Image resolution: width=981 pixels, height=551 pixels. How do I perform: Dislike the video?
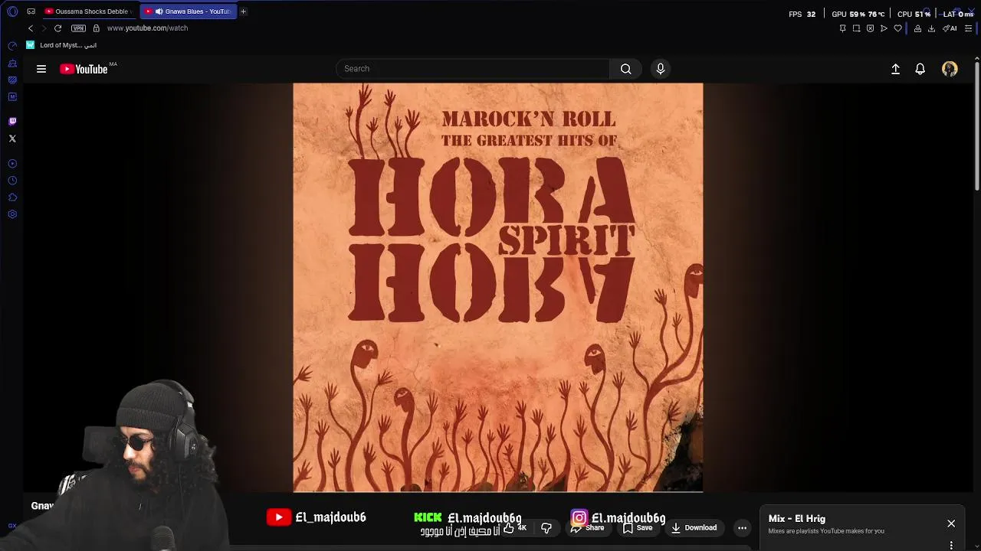[546, 528]
